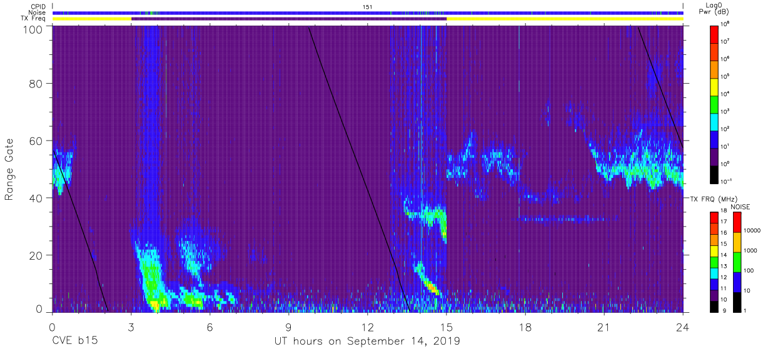The height and width of the screenshot is (354, 768).
Task: Click the green segment of NOISE colorbar
Action: point(737,262)
